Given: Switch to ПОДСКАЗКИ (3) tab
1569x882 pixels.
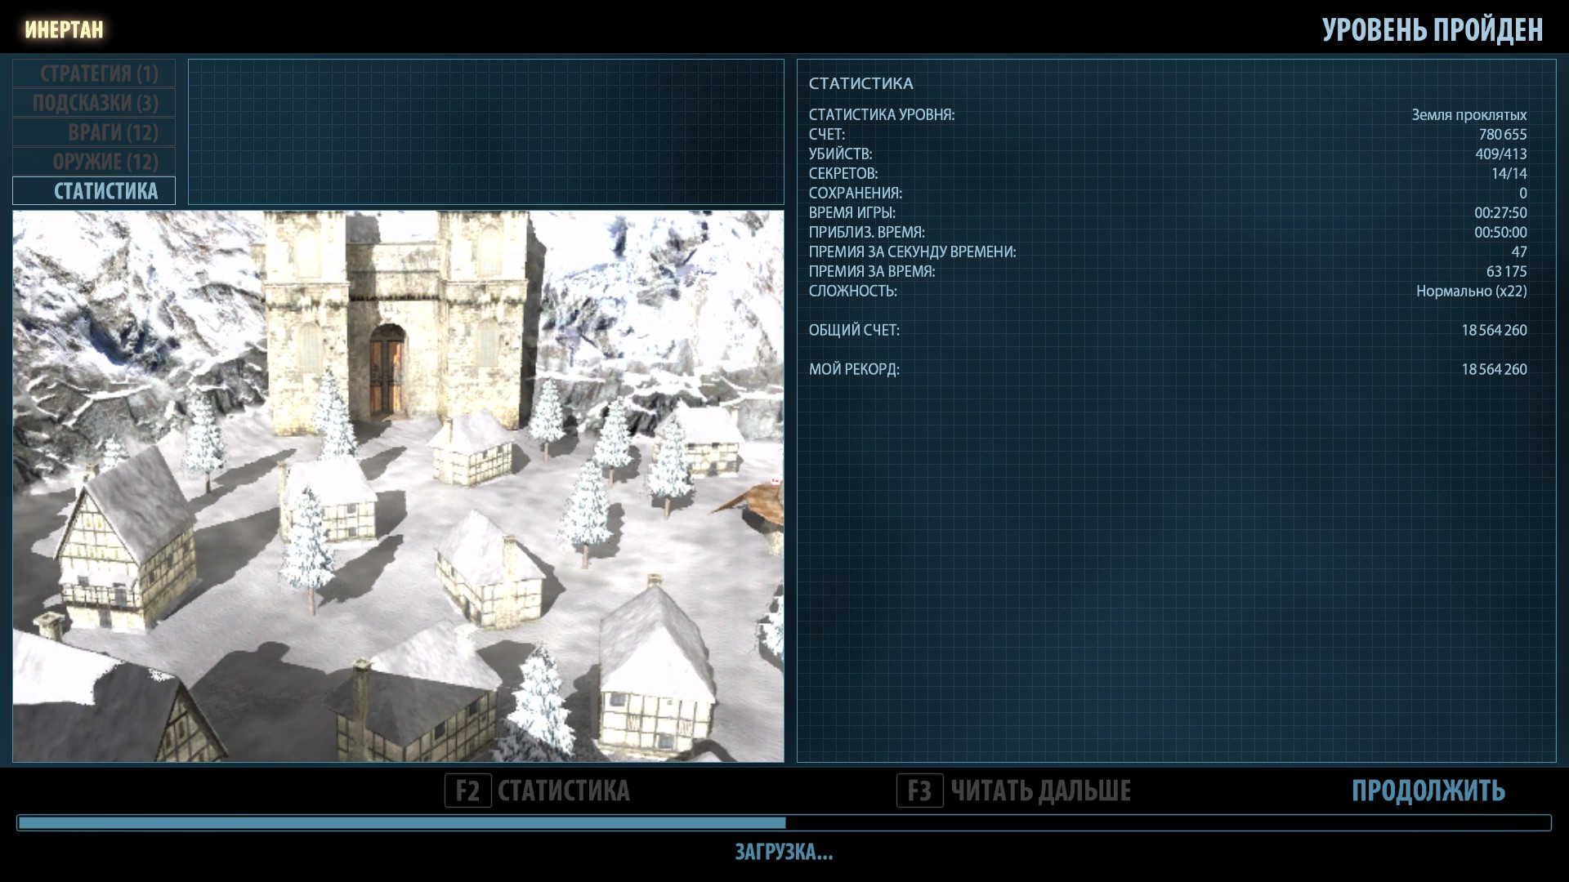Looking at the screenshot, I should click(x=94, y=103).
